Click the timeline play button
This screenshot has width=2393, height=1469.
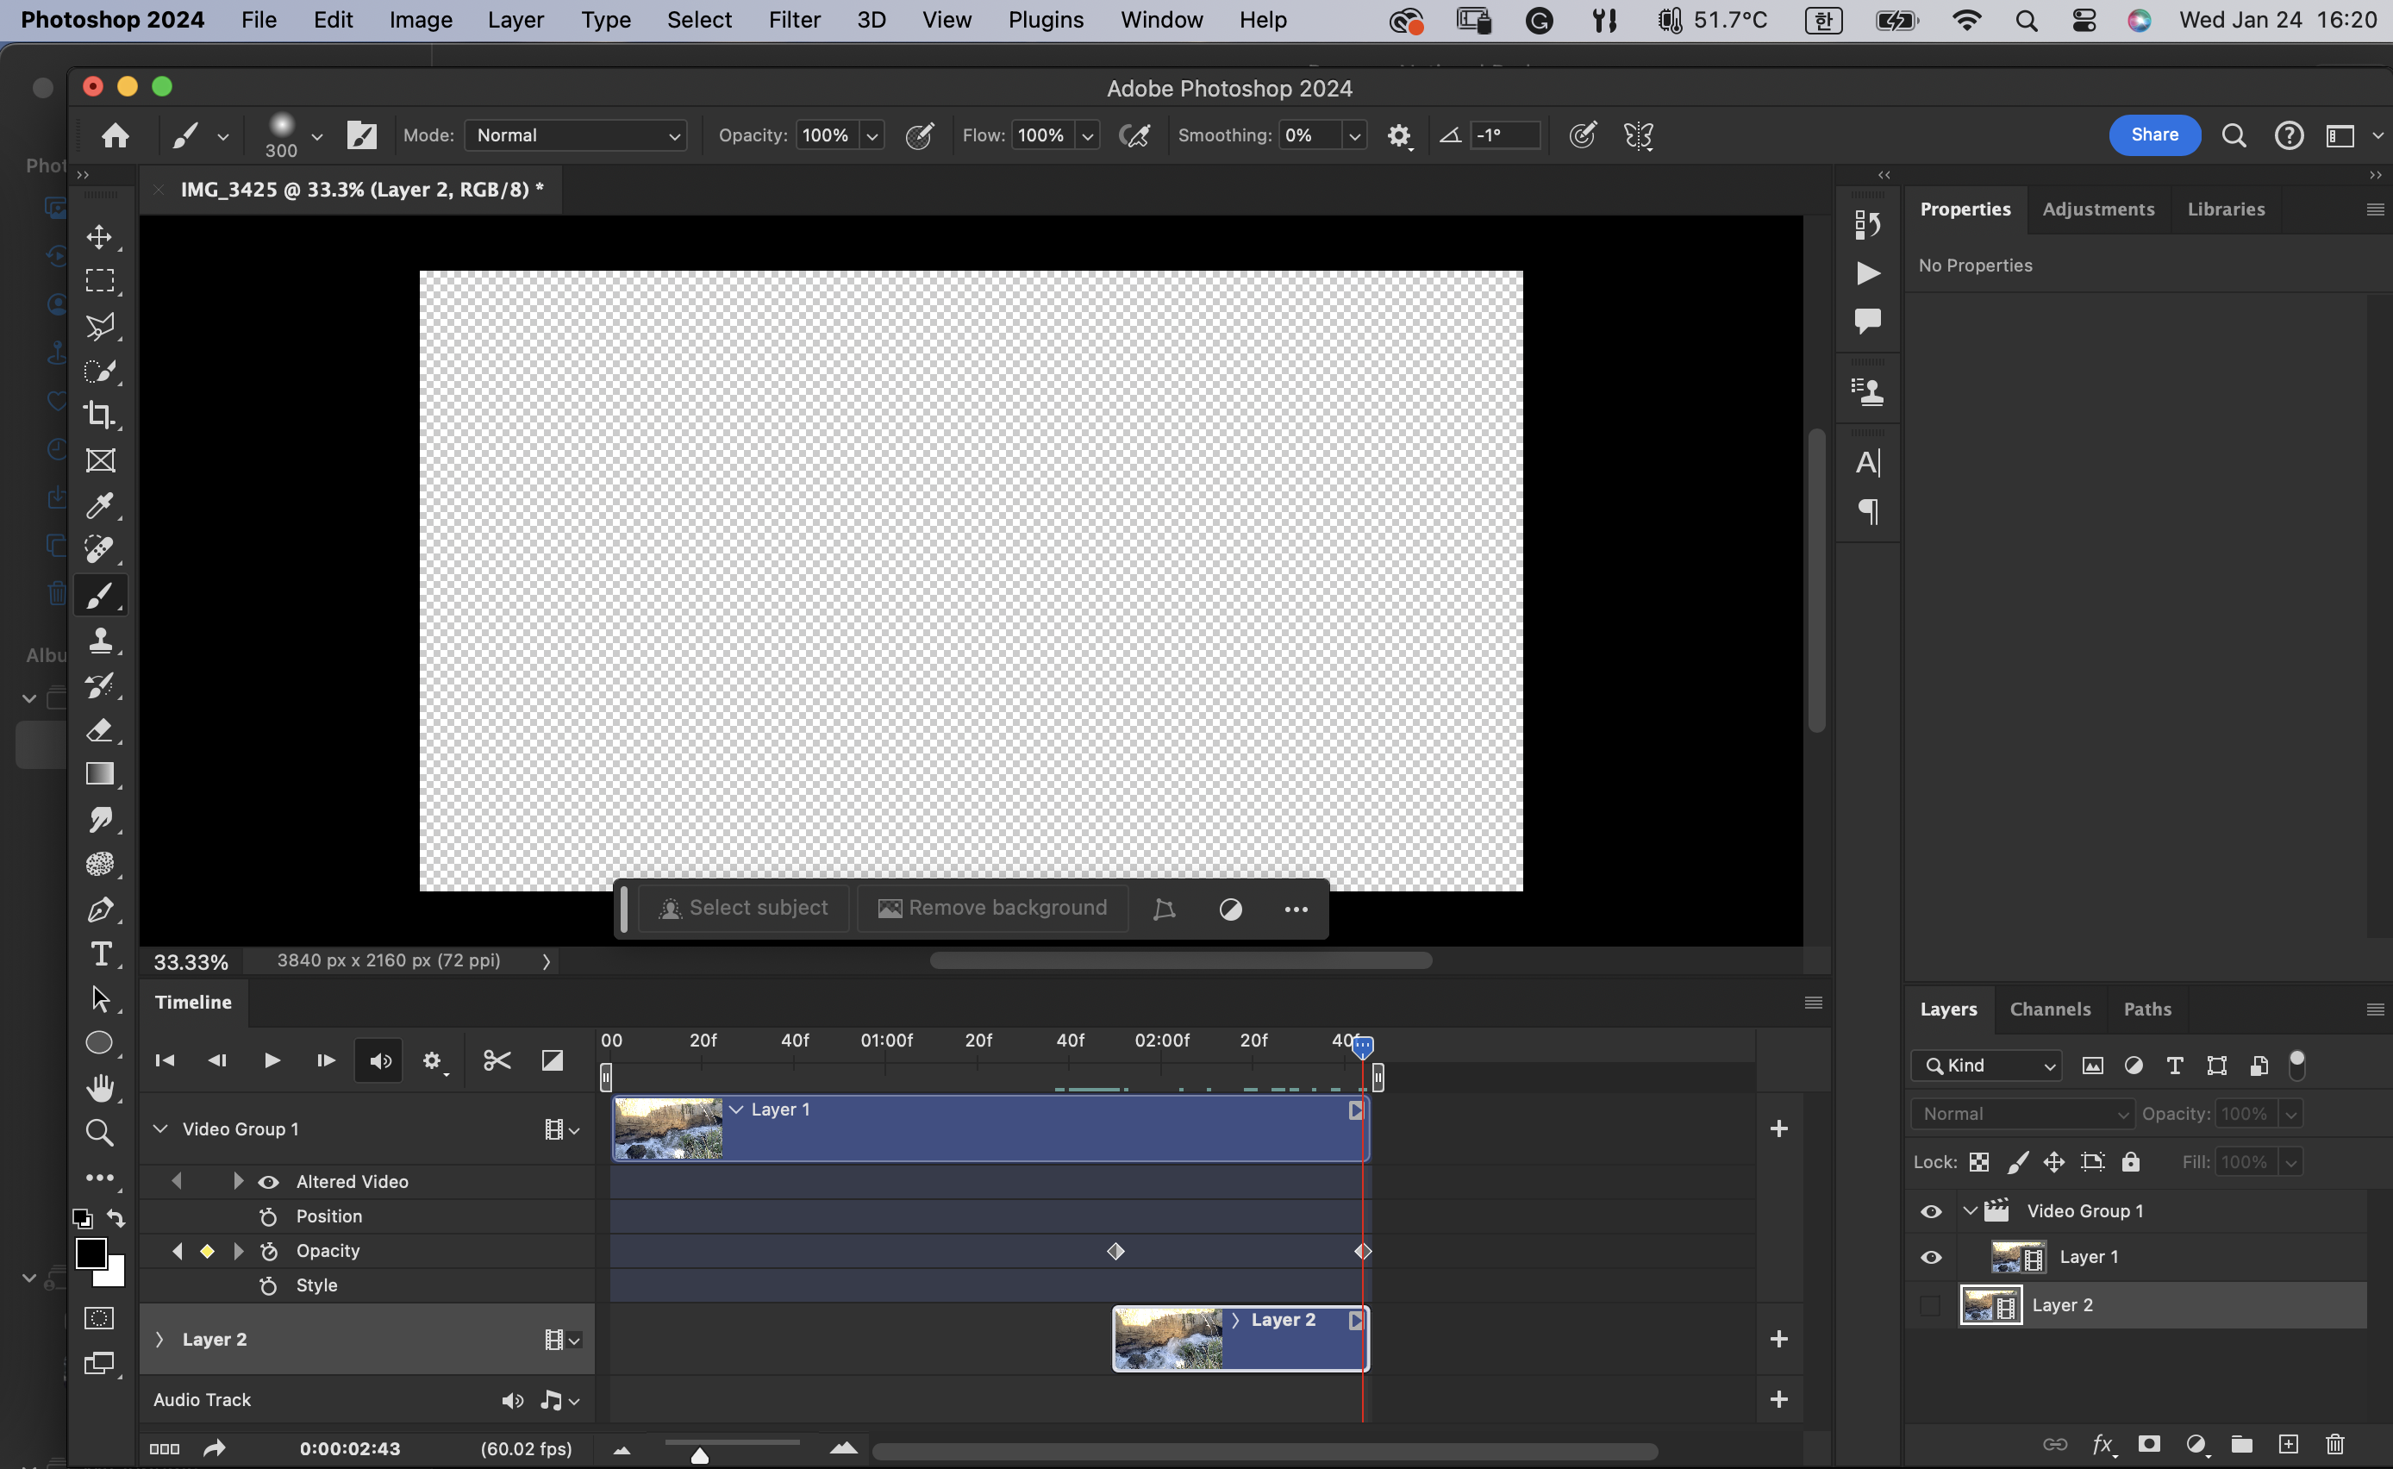[272, 1060]
